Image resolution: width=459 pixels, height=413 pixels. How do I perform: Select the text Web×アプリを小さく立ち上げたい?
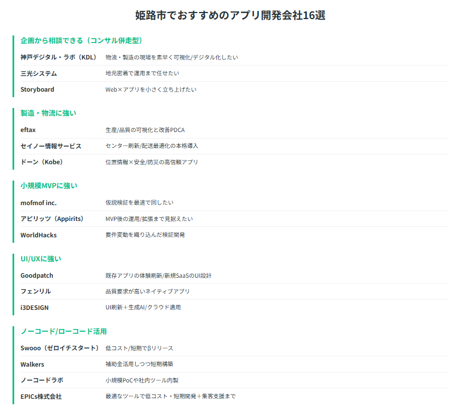[151, 89]
